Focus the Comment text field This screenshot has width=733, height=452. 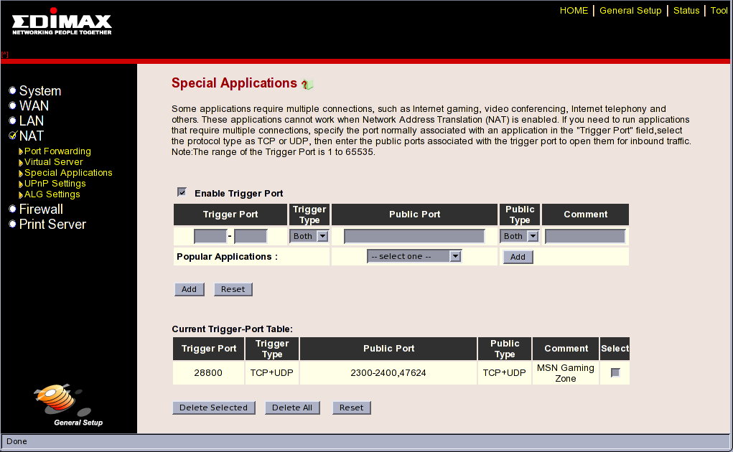tap(585, 236)
